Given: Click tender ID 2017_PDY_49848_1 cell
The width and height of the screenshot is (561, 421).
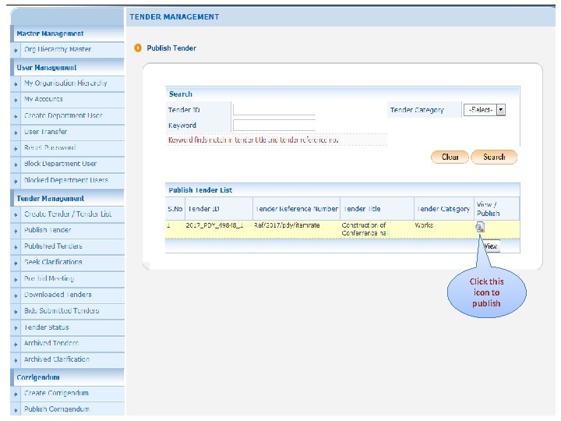Looking at the screenshot, I should 214,225.
